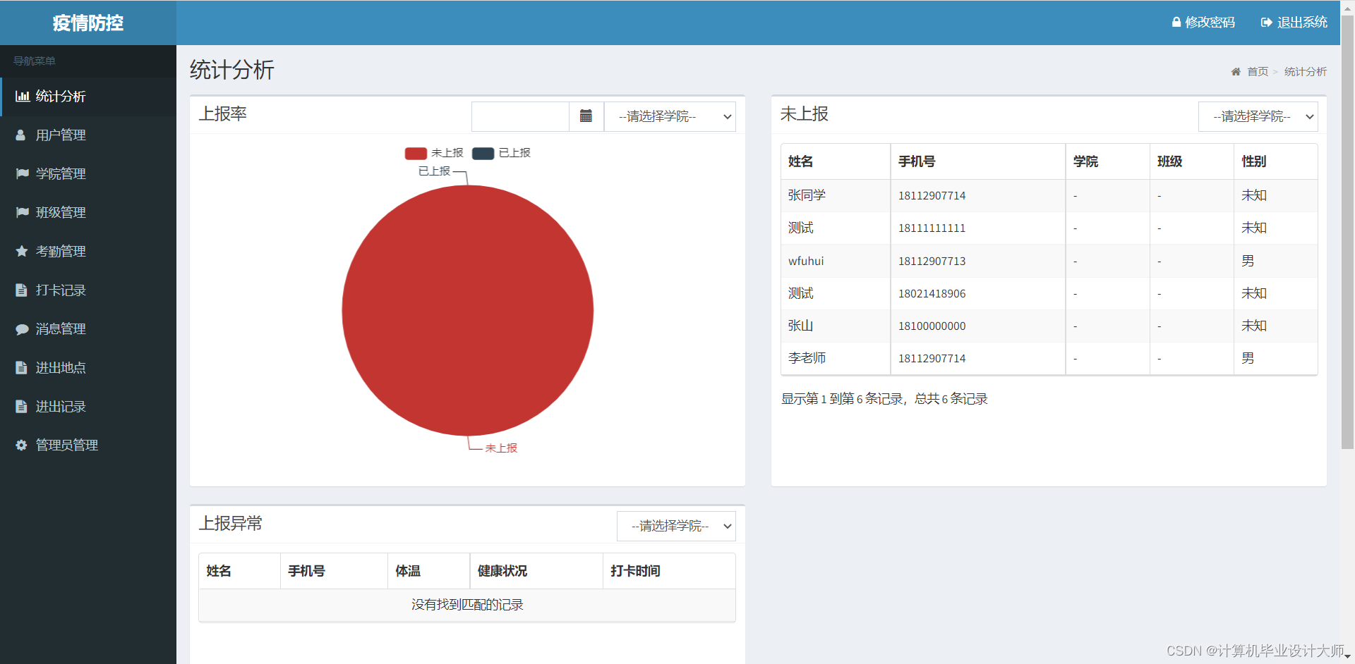Select the bar-chart icon beside 统计分析

(23, 96)
